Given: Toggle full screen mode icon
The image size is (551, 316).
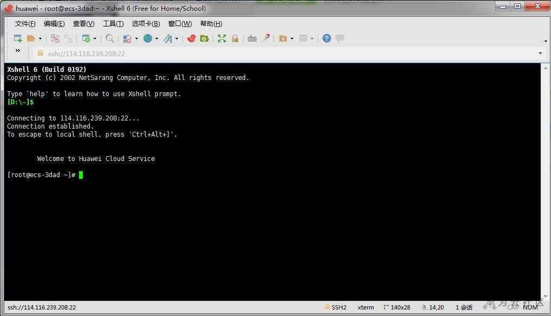Looking at the screenshot, I should (222, 38).
